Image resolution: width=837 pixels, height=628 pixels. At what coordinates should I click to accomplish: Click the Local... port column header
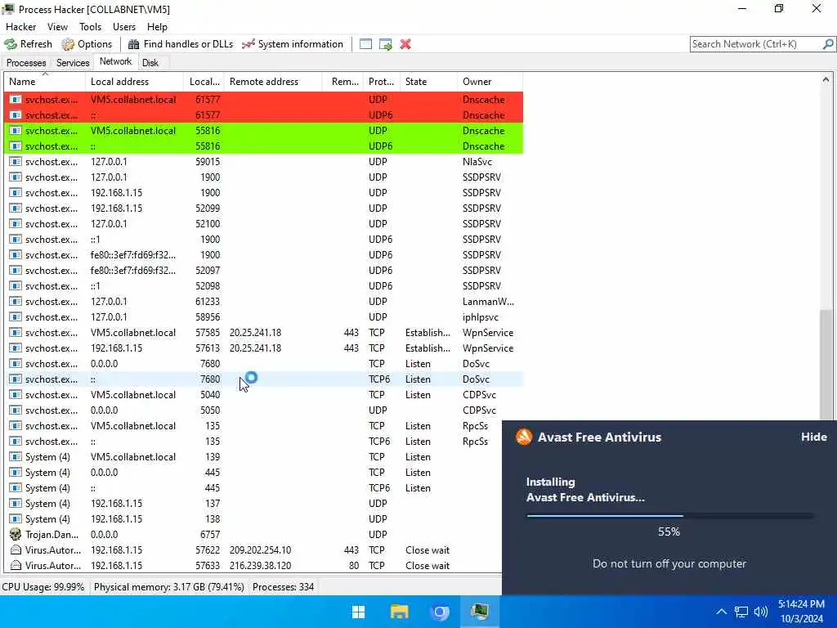[204, 82]
